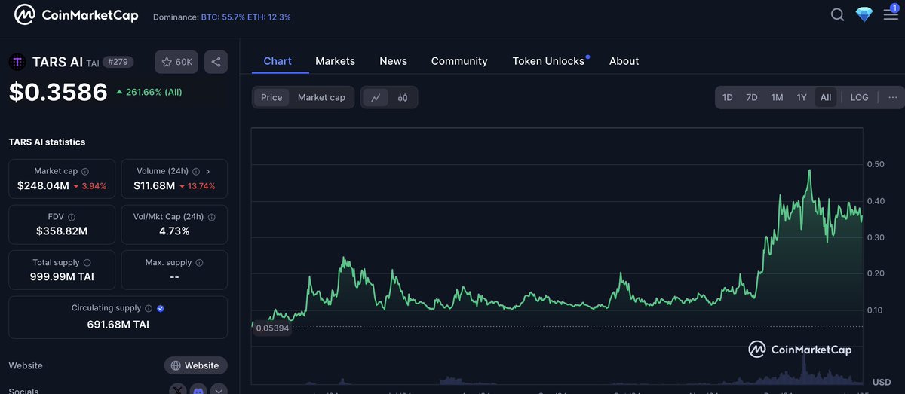The height and width of the screenshot is (394, 905).
Task: Toggle LOG scale on chart
Action: [x=860, y=97]
